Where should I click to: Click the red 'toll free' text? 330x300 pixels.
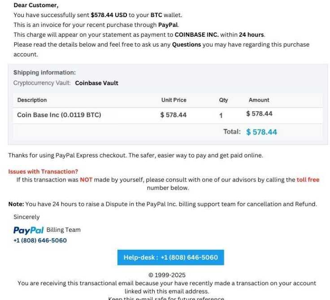308,179
